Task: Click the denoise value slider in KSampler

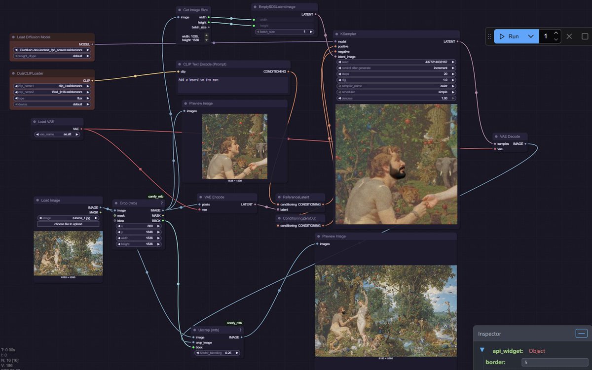Action: click(396, 98)
